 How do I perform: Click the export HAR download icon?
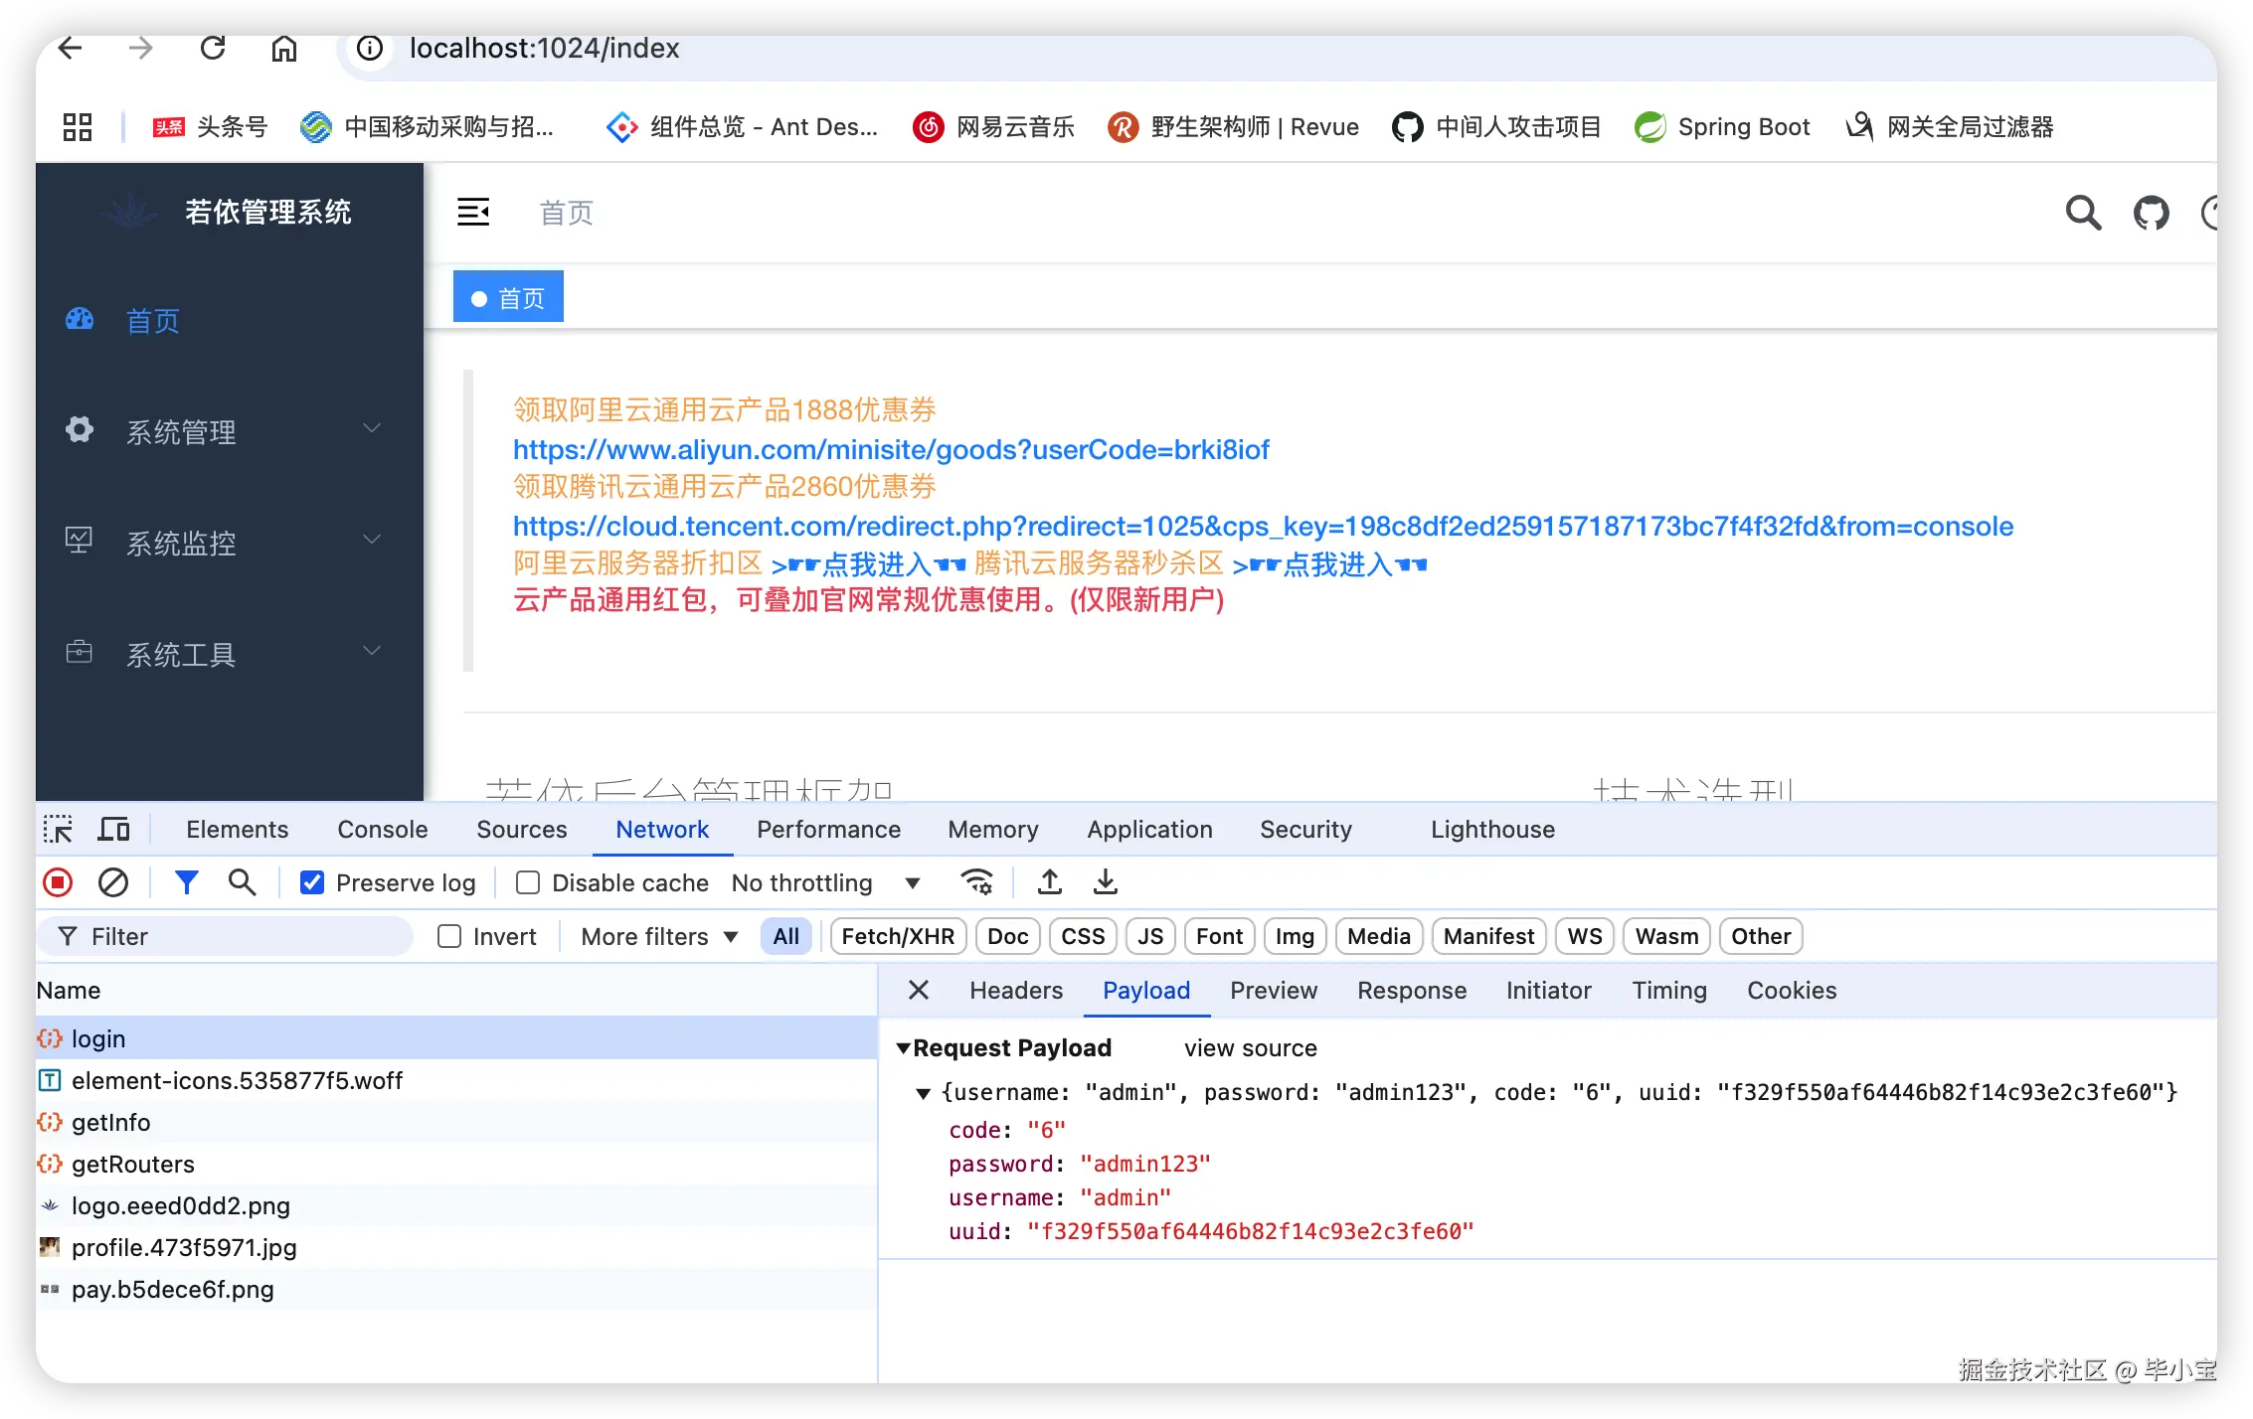pos(1106,882)
